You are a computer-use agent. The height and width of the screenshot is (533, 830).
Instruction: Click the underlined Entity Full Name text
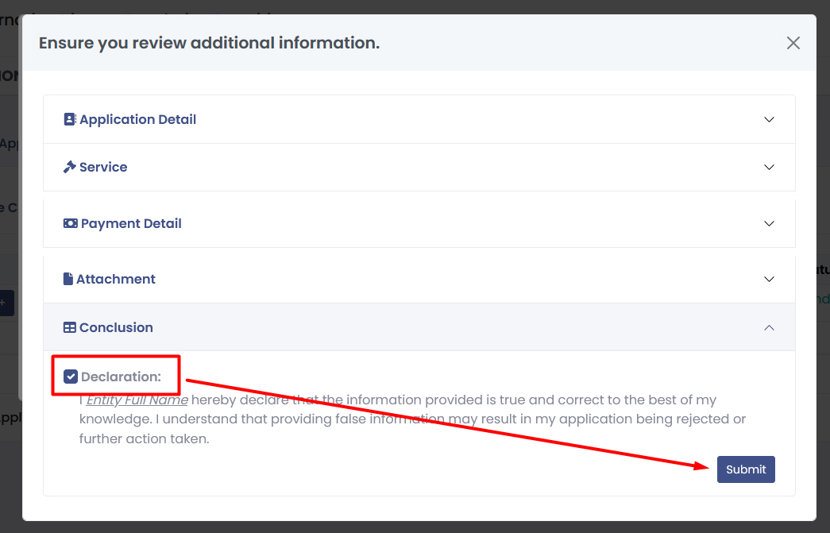coord(137,400)
